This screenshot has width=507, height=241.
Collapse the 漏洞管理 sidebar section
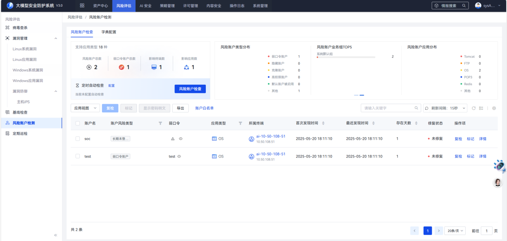(56, 38)
